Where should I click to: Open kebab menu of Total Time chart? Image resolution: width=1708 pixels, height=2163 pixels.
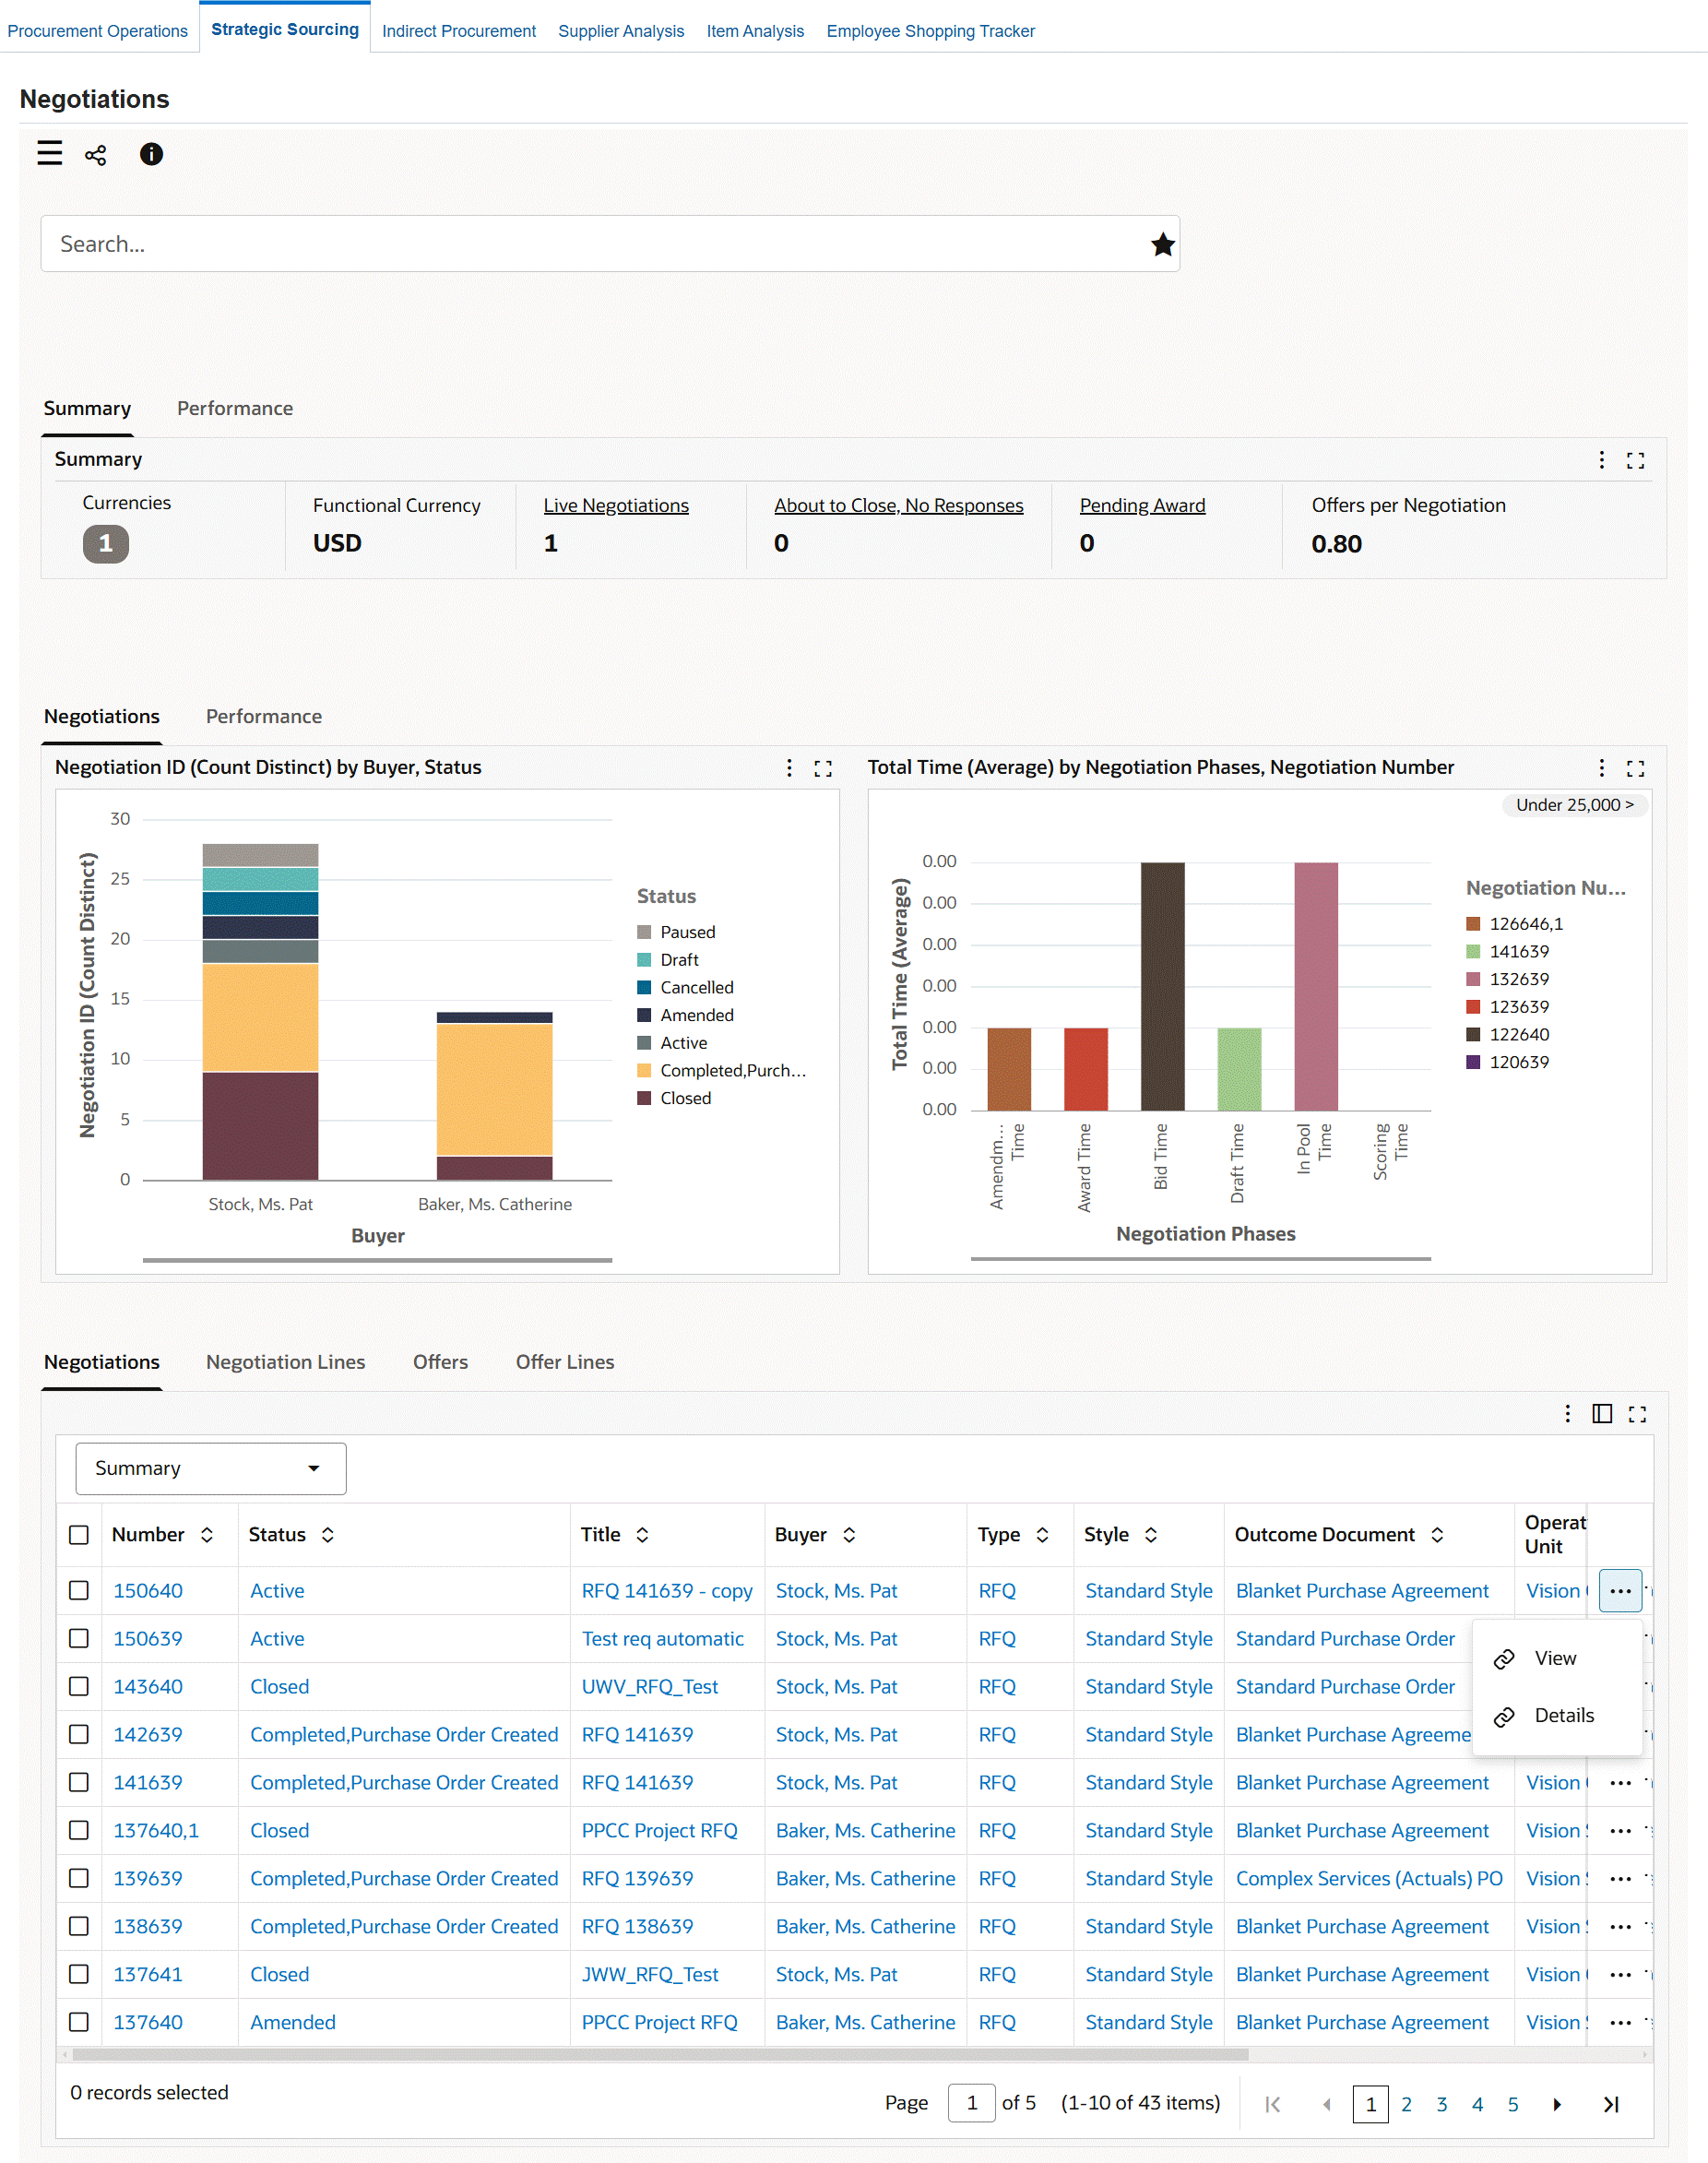[1601, 768]
